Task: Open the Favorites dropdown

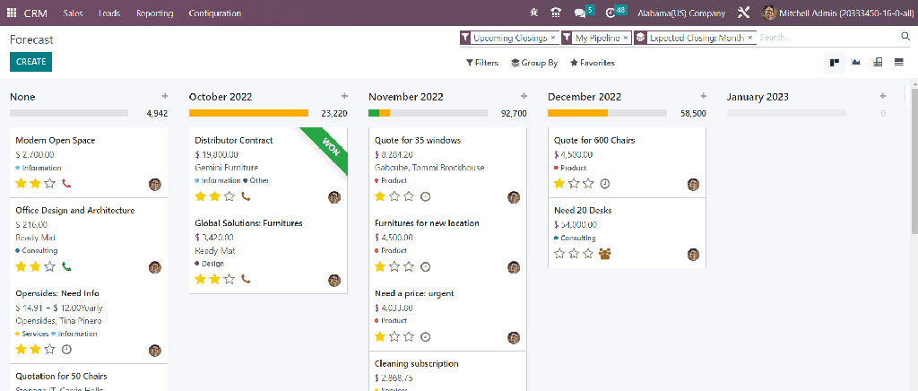Action: click(593, 63)
